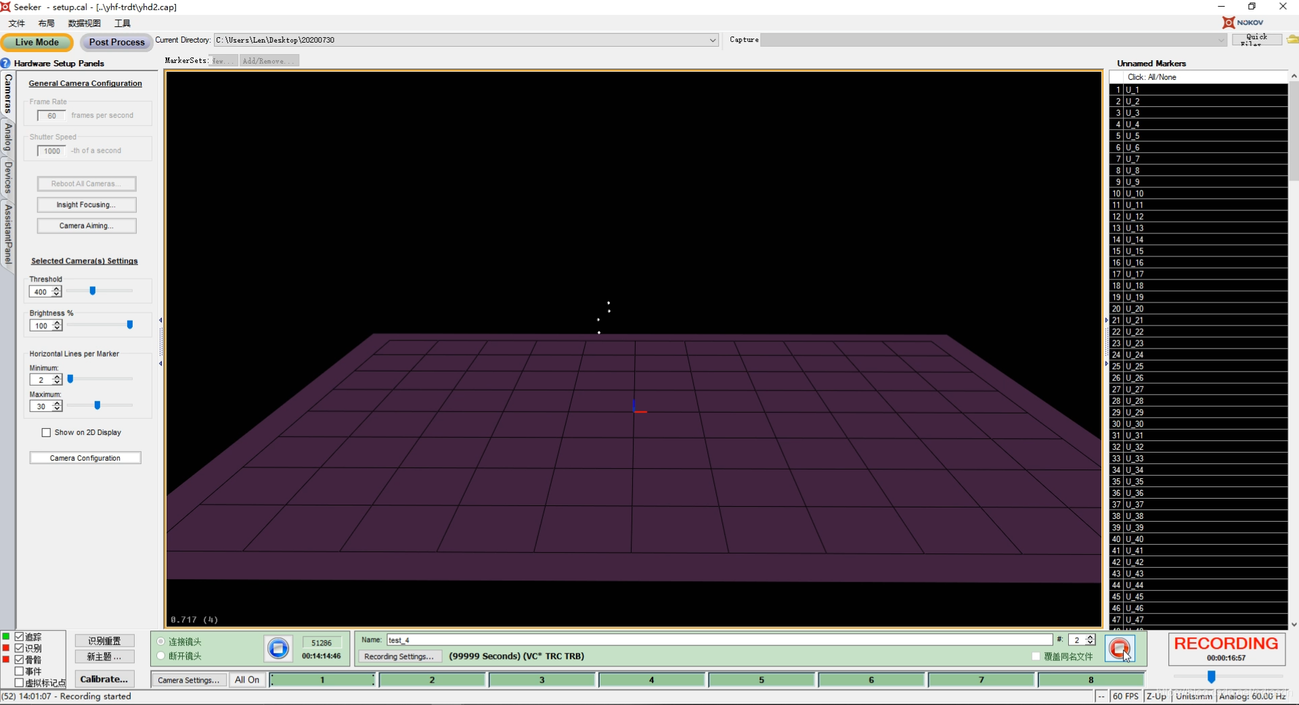Increase the trial number spinner

tap(1090, 637)
